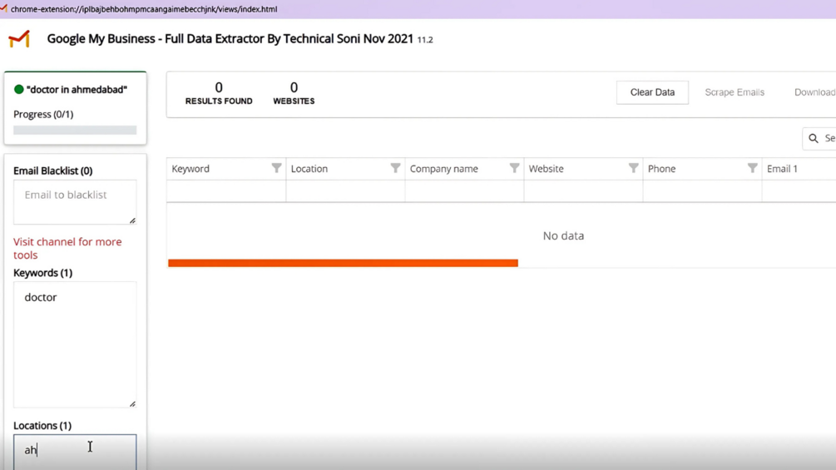This screenshot has height=470, width=836.
Task: Click the table search box
Action: pos(819,139)
